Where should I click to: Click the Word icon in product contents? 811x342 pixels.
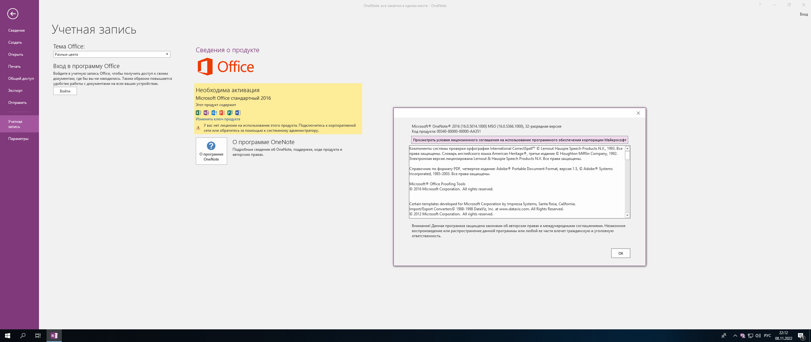pos(238,113)
